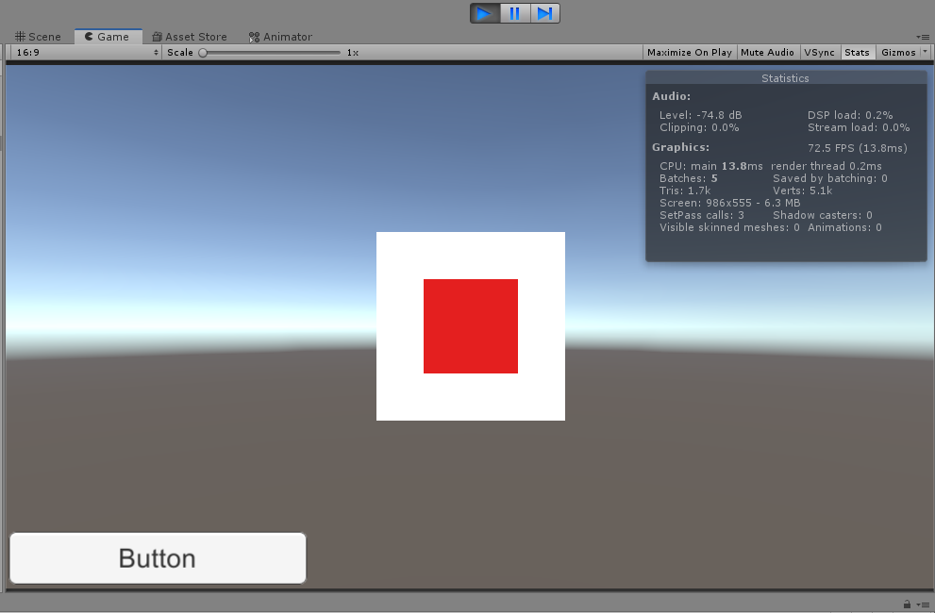The height and width of the screenshot is (613, 935).
Task: Open the 16:9 aspect ratio dropdown
Action: [x=87, y=53]
